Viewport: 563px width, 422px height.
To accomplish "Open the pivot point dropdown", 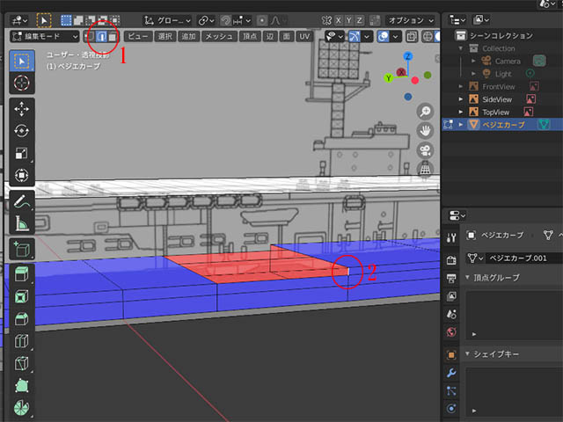I will tap(207, 20).
